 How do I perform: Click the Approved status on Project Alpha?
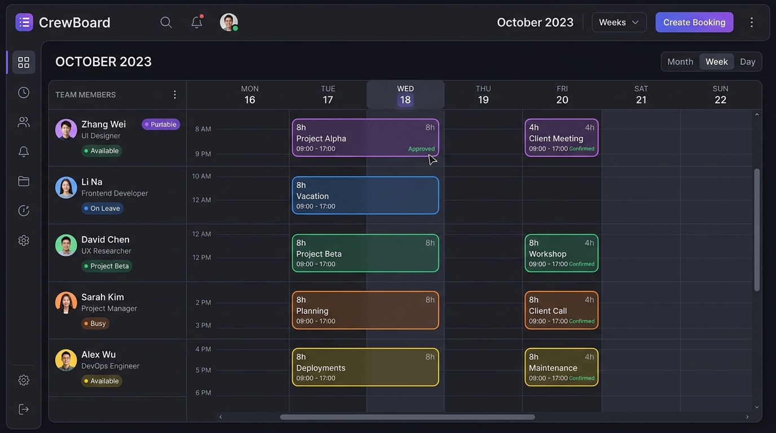421,149
